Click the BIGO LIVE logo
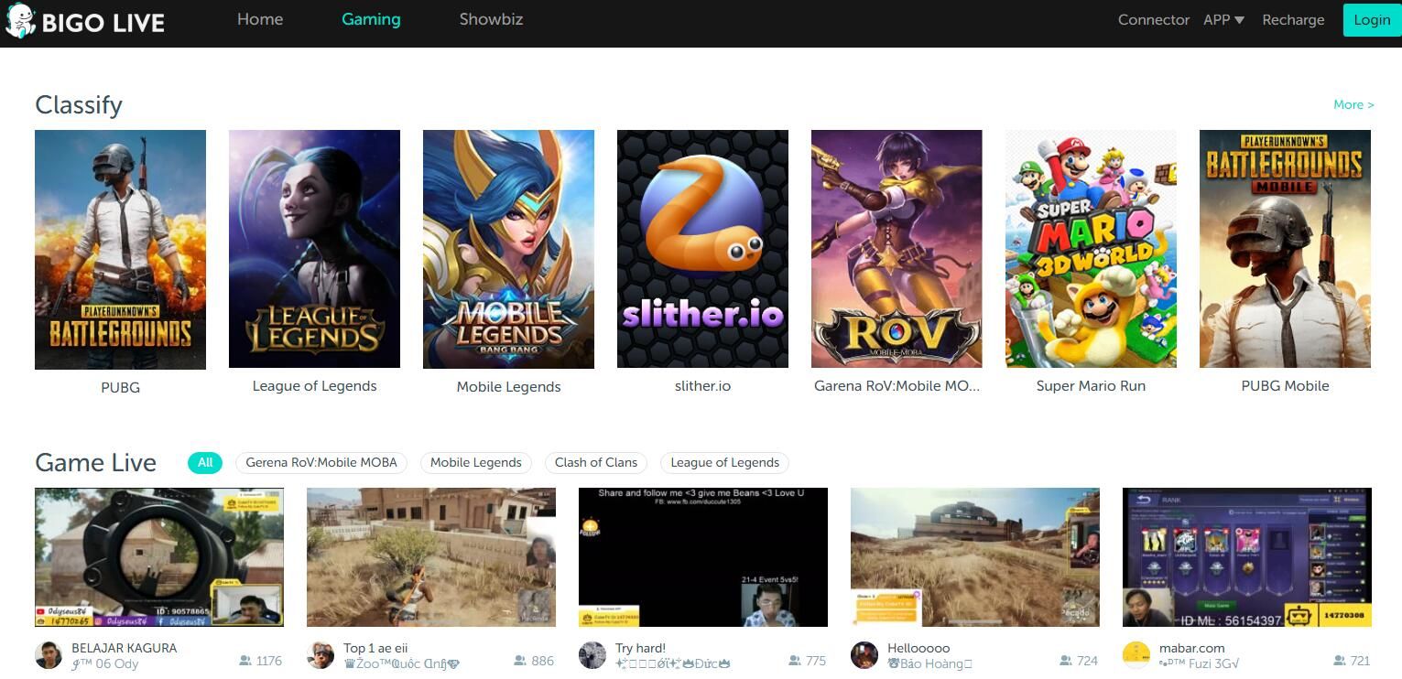 (84, 21)
